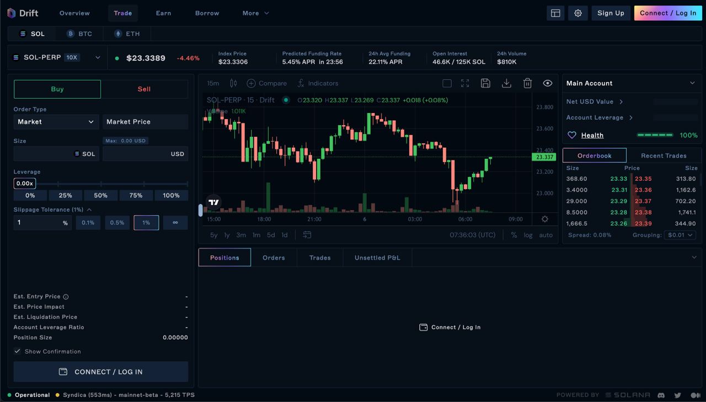Screen dimensions: 706x402
Task: Download the chart image
Action: (x=506, y=83)
